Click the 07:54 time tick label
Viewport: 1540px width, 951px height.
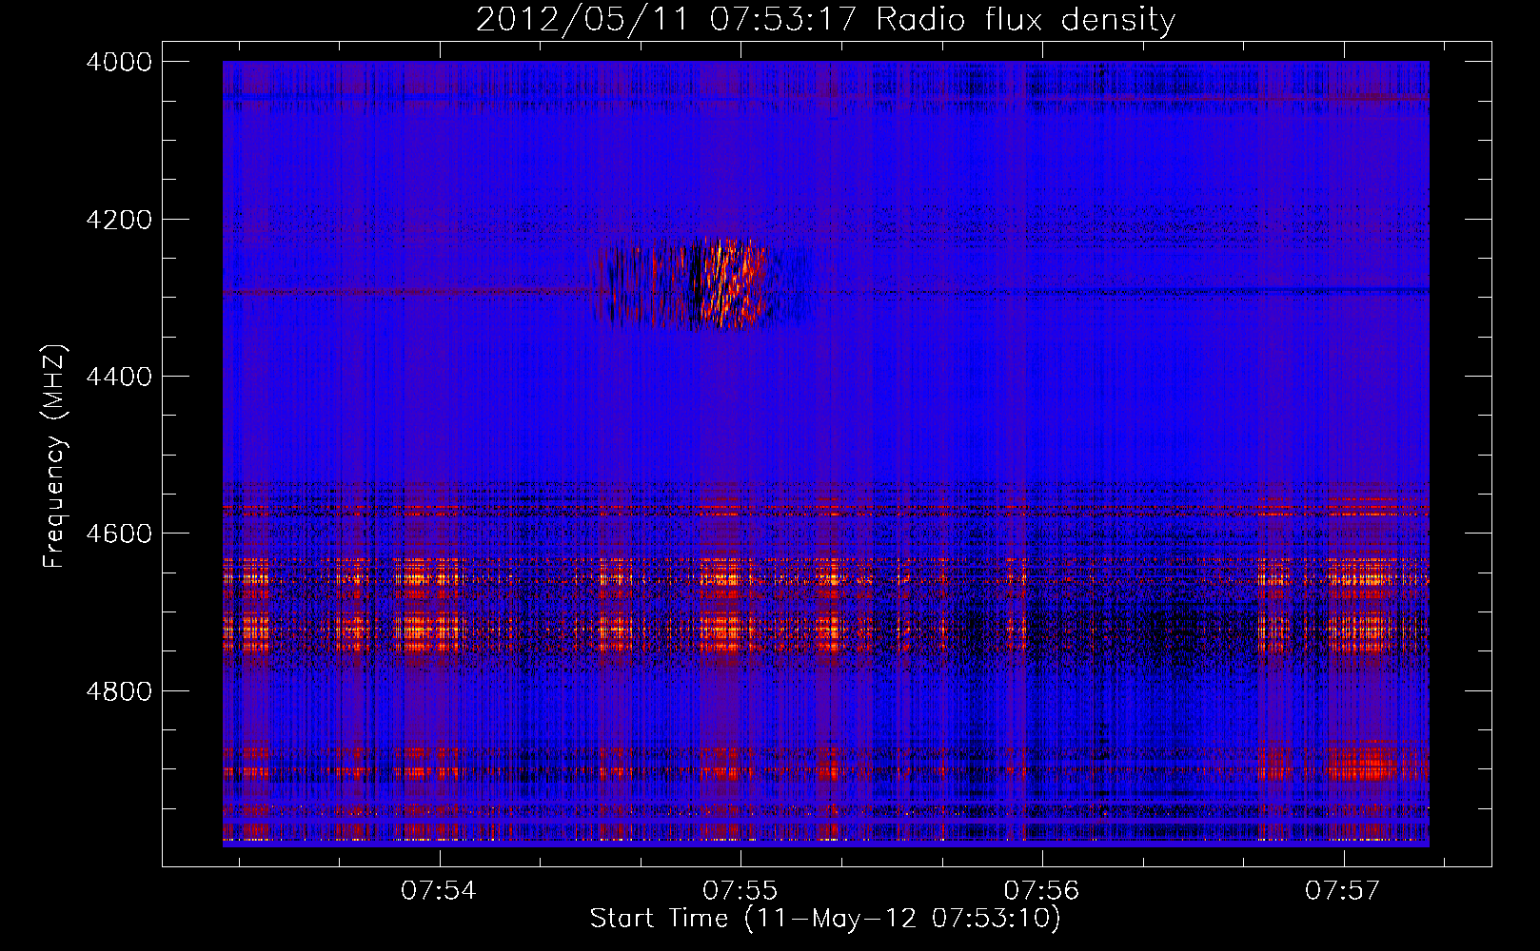[438, 891]
